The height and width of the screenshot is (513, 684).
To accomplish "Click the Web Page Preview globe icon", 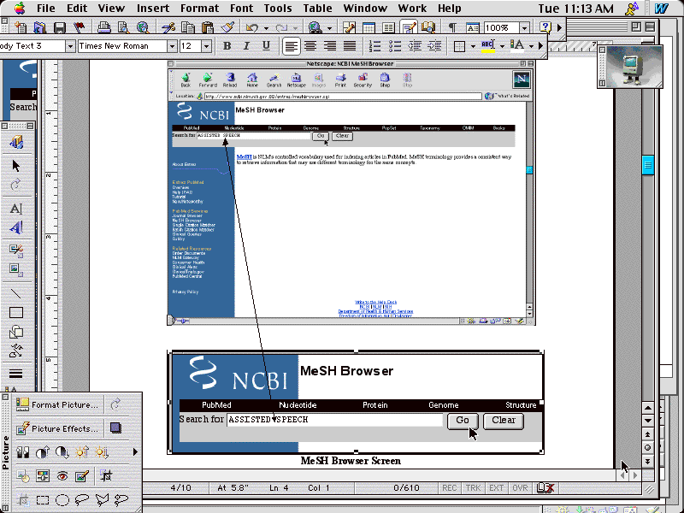I will pyautogui.click(x=143, y=28).
